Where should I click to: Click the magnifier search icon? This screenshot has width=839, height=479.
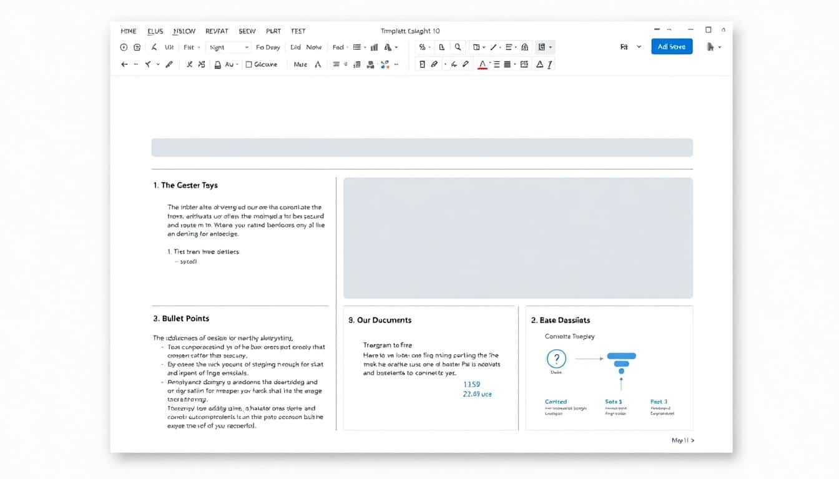click(x=458, y=47)
